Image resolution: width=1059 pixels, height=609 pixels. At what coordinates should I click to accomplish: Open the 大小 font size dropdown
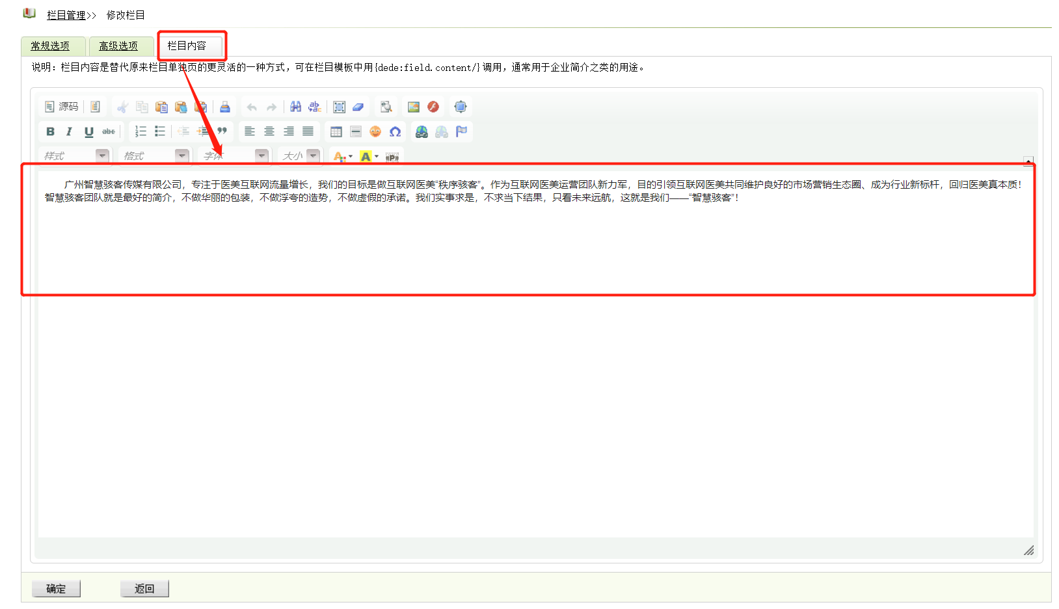300,156
